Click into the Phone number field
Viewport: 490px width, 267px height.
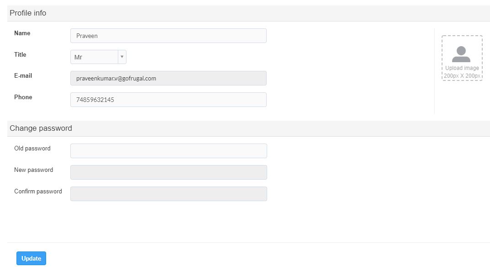(168, 100)
